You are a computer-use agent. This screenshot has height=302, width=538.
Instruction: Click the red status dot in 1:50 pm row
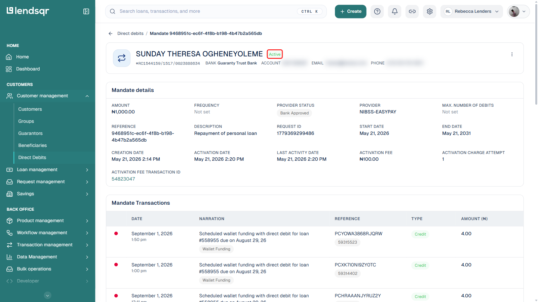click(116, 234)
